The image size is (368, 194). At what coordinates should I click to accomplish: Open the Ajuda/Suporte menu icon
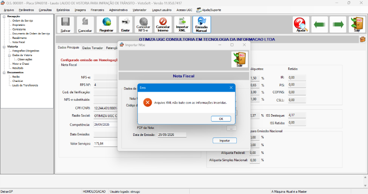(199, 10)
